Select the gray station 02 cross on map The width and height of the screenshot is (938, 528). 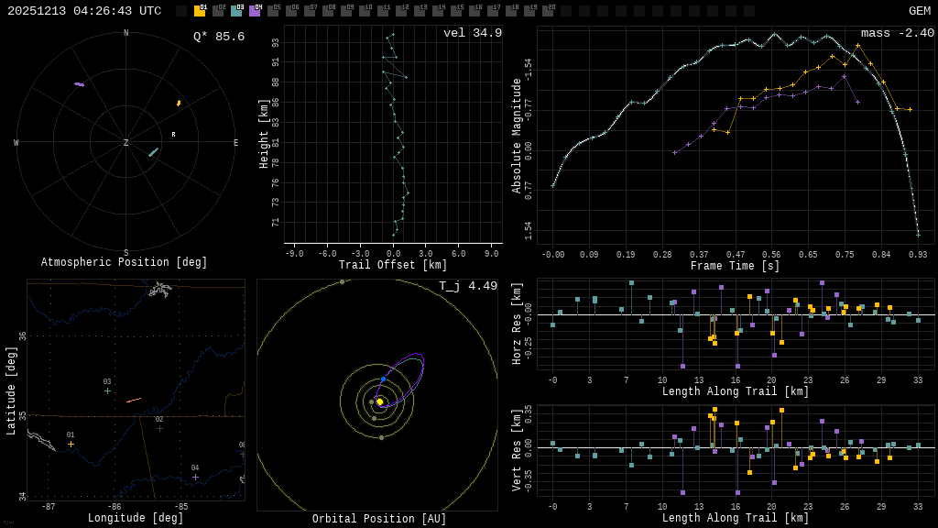pyautogui.click(x=159, y=428)
